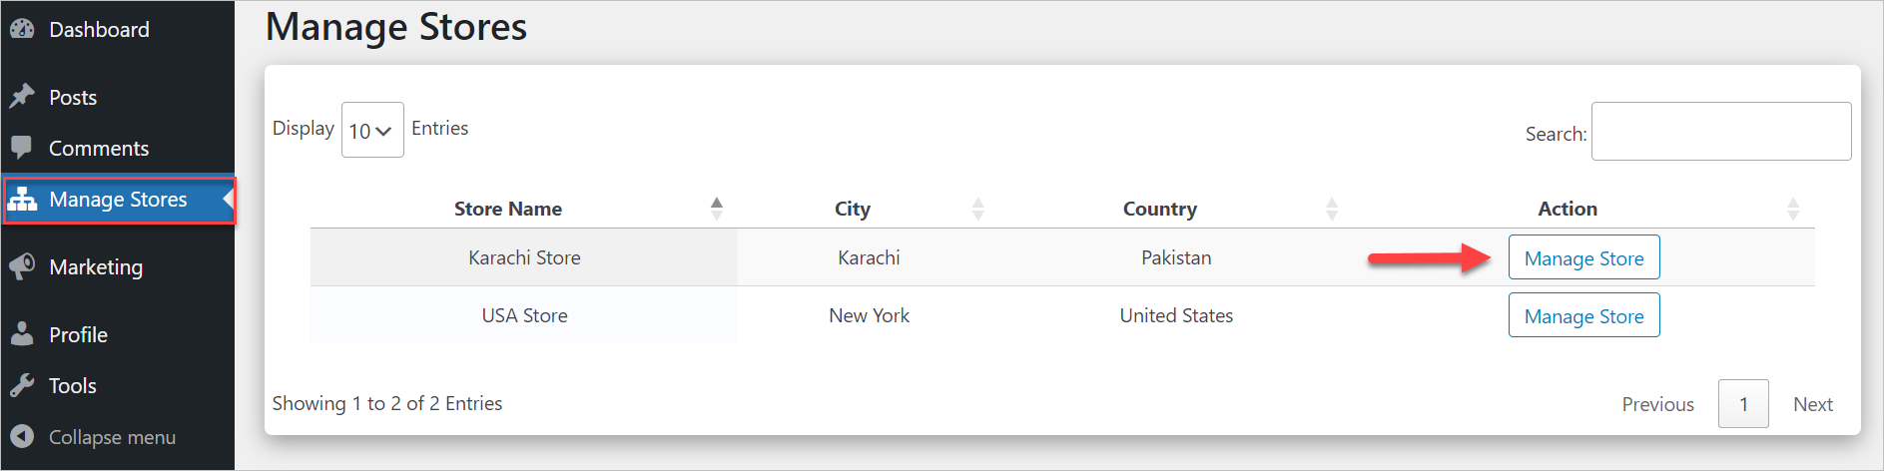The width and height of the screenshot is (1884, 471).
Task: Click Manage Store for Karachi Store
Action: click(x=1583, y=257)
